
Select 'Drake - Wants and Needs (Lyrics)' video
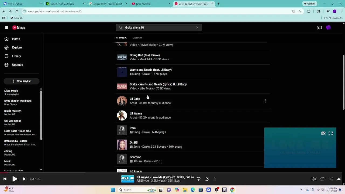click(193, 86)
